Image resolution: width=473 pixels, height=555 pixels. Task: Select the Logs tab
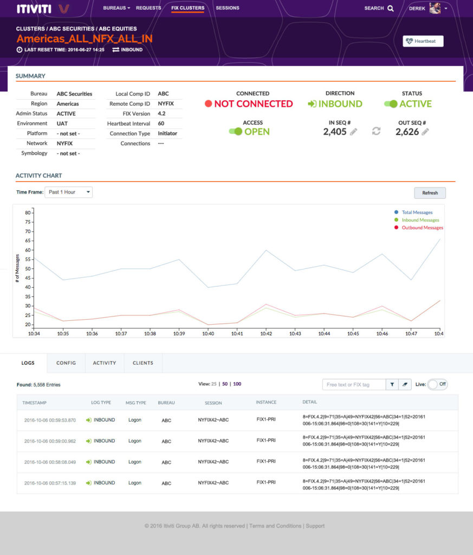pos(28,363)
